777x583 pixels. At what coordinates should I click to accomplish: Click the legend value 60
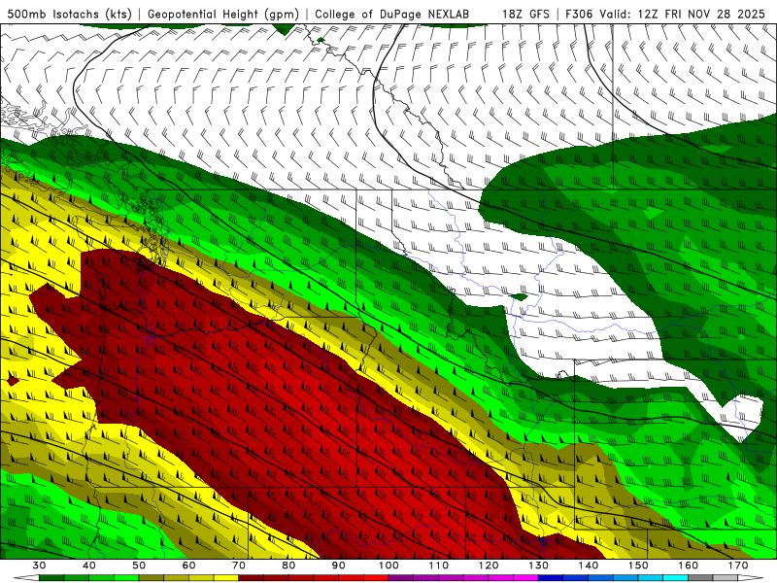pos(188,566)
